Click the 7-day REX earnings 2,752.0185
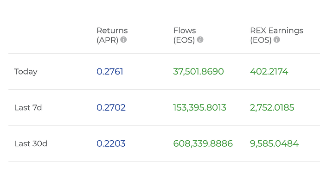This screenshot has height=174, width=320. [272, 108]
